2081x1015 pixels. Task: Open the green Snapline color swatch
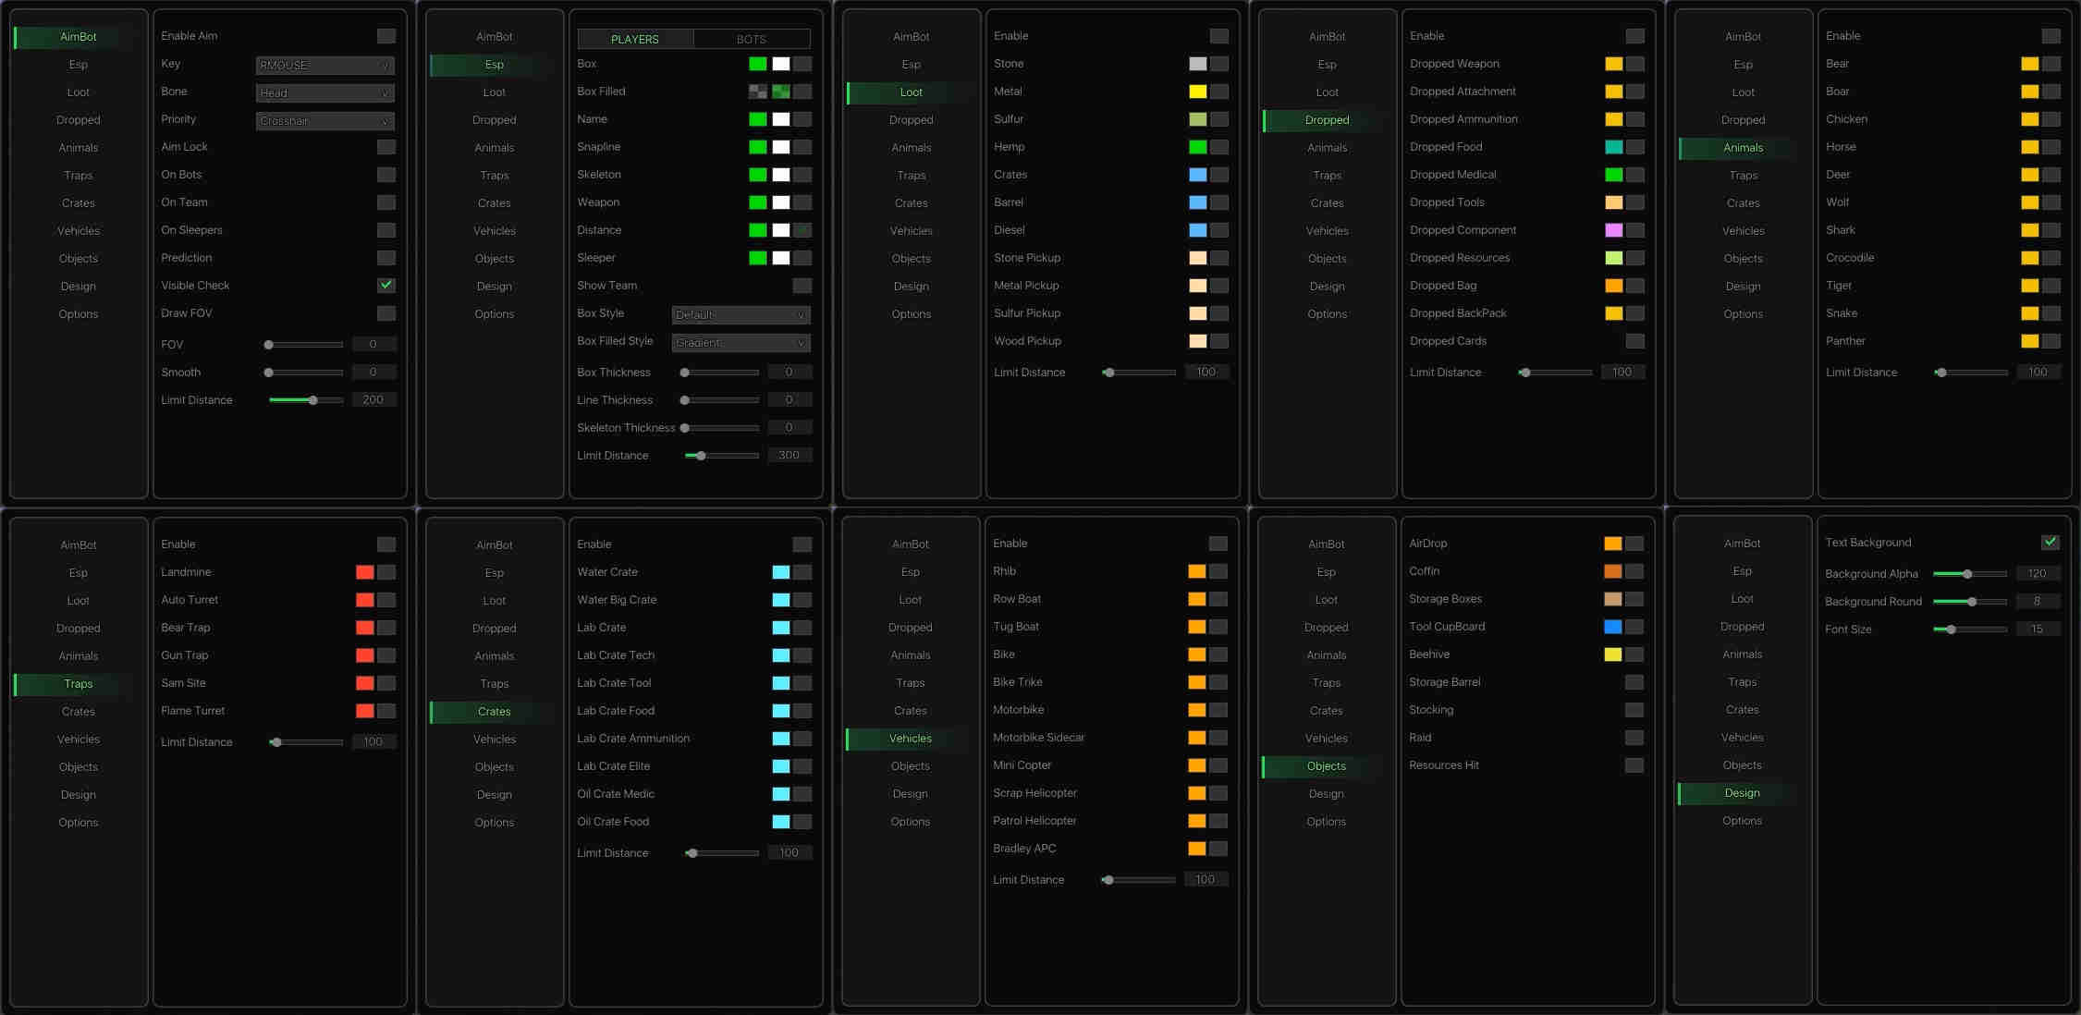[x=758, y=147]
